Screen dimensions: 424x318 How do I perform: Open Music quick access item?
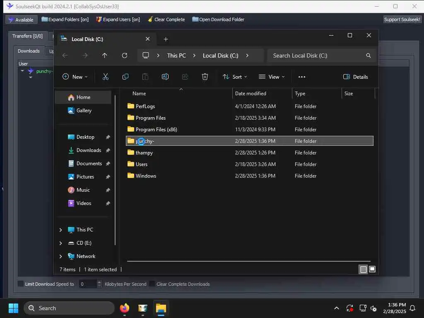pyautogui.click(x=83, y=190)
